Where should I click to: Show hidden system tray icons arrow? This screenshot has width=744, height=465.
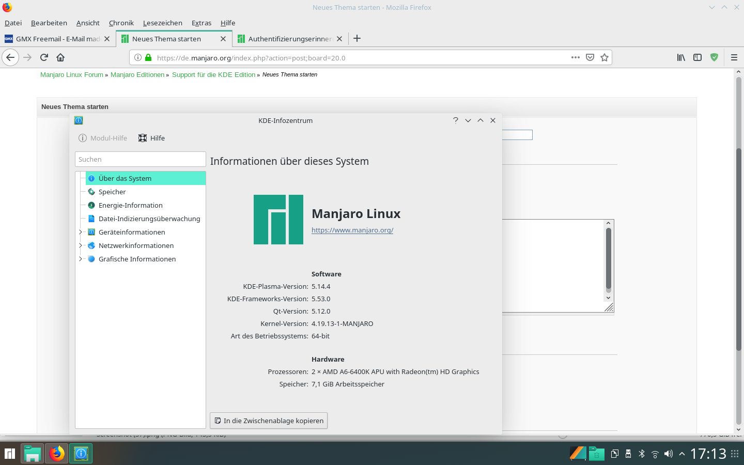[682, 454]
